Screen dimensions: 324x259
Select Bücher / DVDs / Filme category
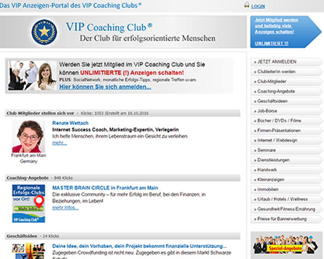(286, 120)
